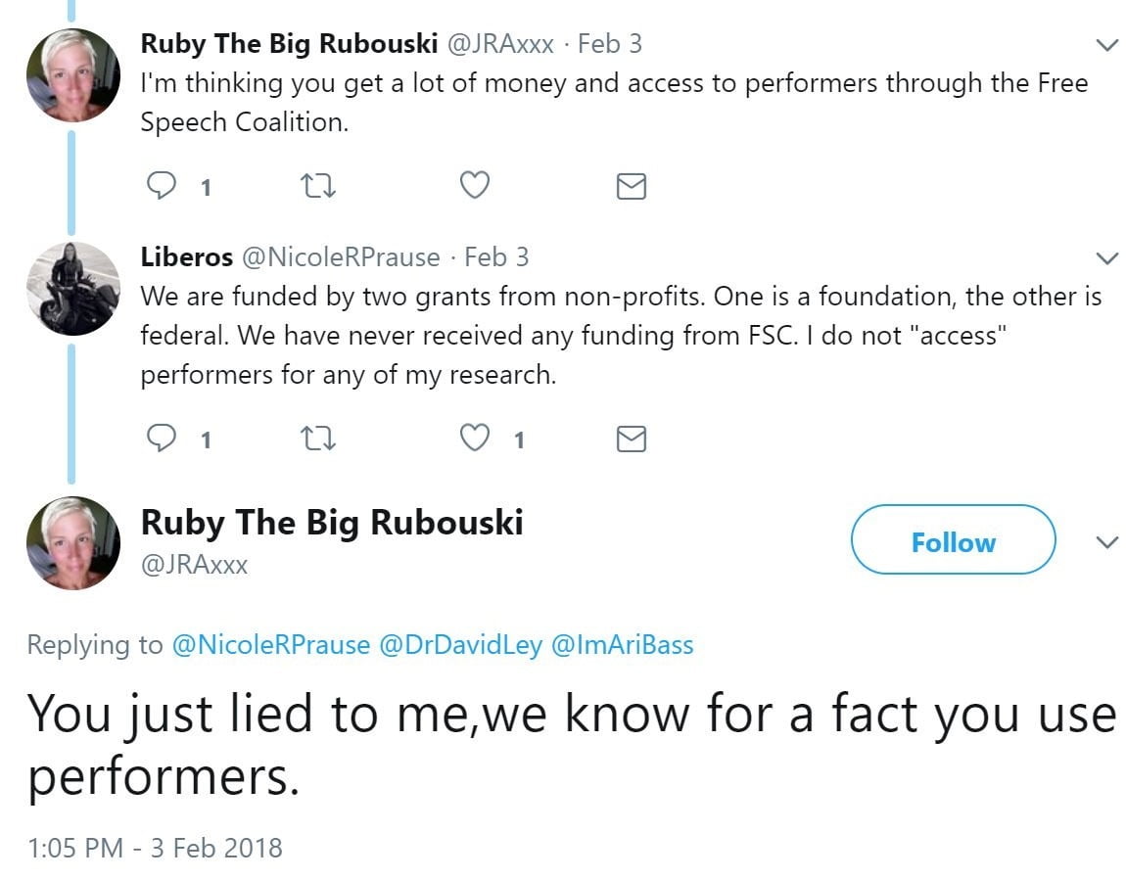The height and width of the screenshot is (880, 1126).
Task: Follow Ruby The Big Rubouski
Action: [953, 539]
